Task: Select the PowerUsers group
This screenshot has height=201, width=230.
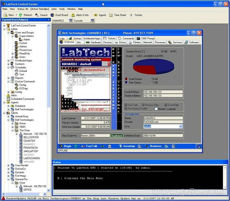Action: 26,50
